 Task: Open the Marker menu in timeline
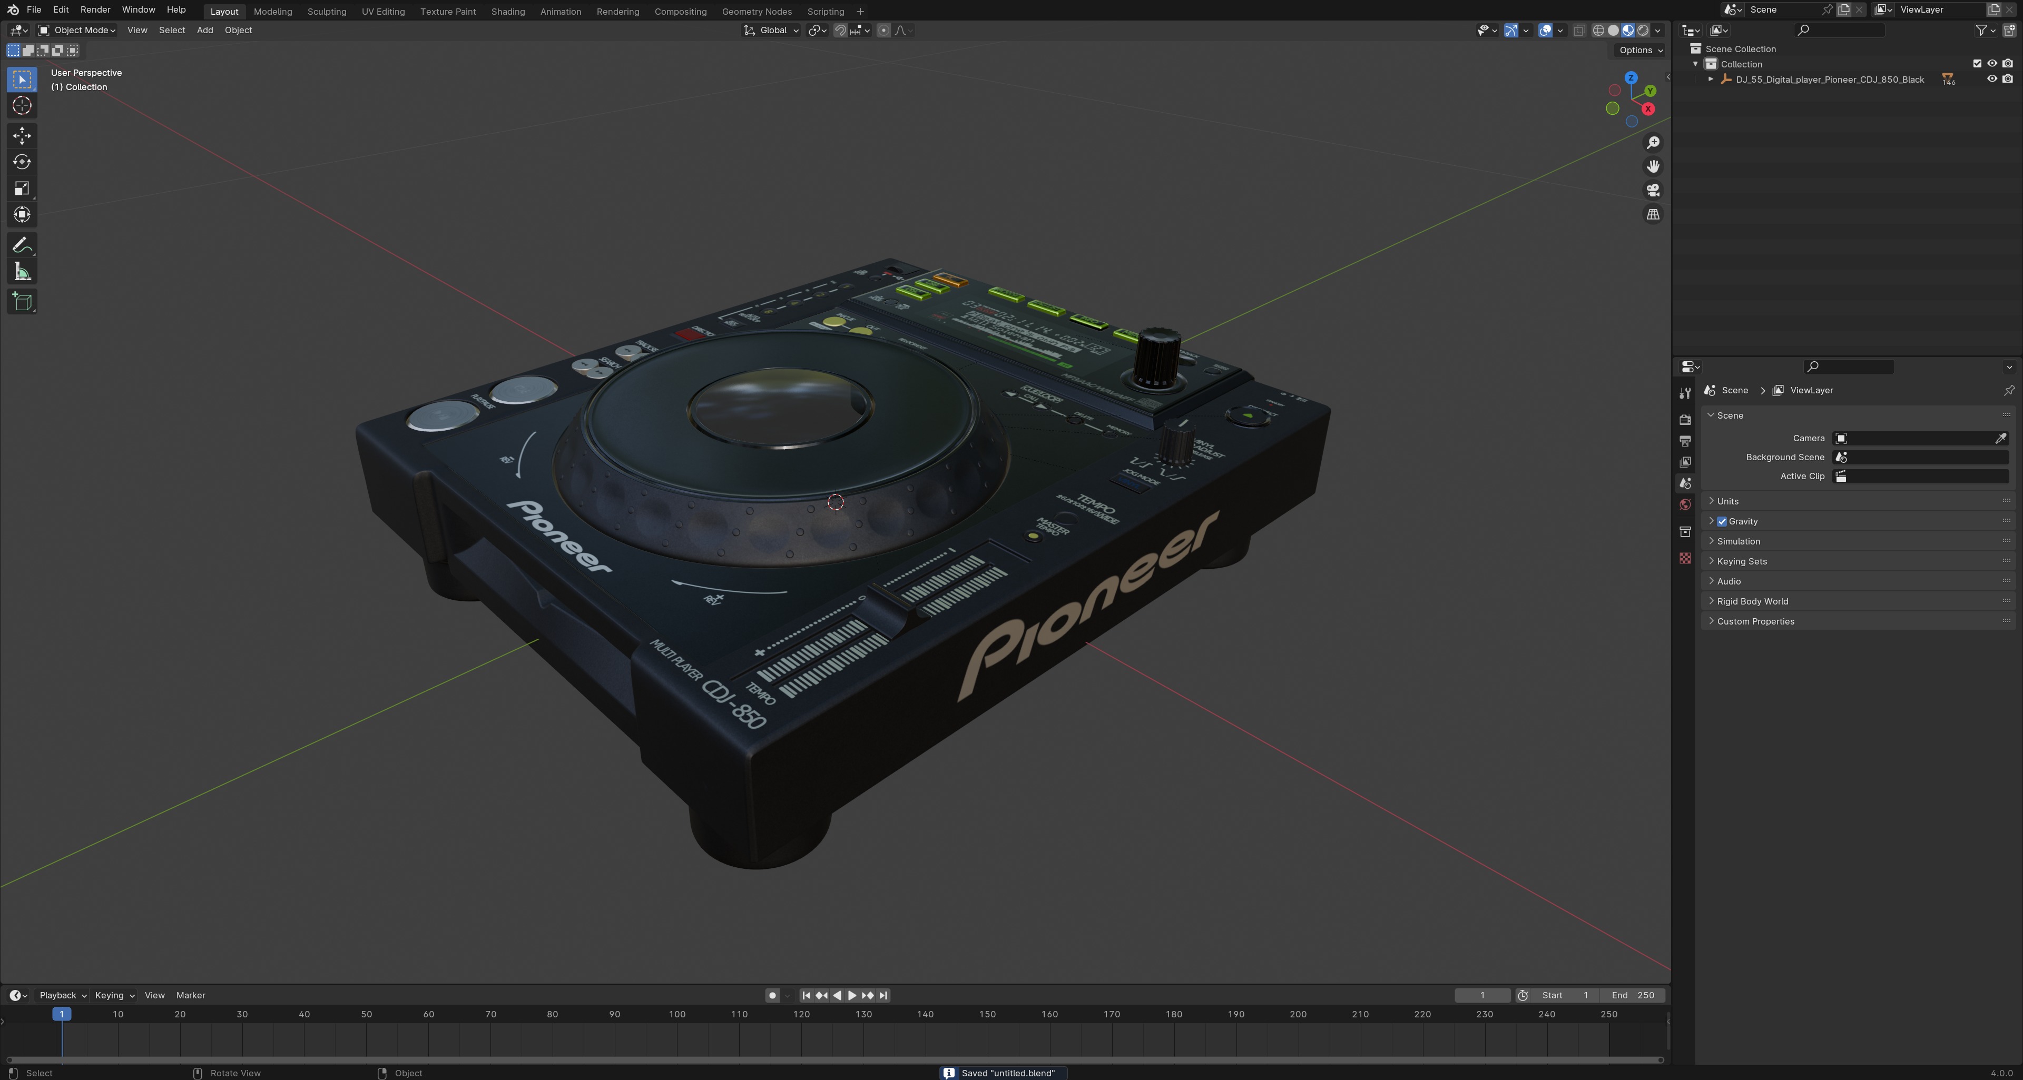click(x=191, y=995)
